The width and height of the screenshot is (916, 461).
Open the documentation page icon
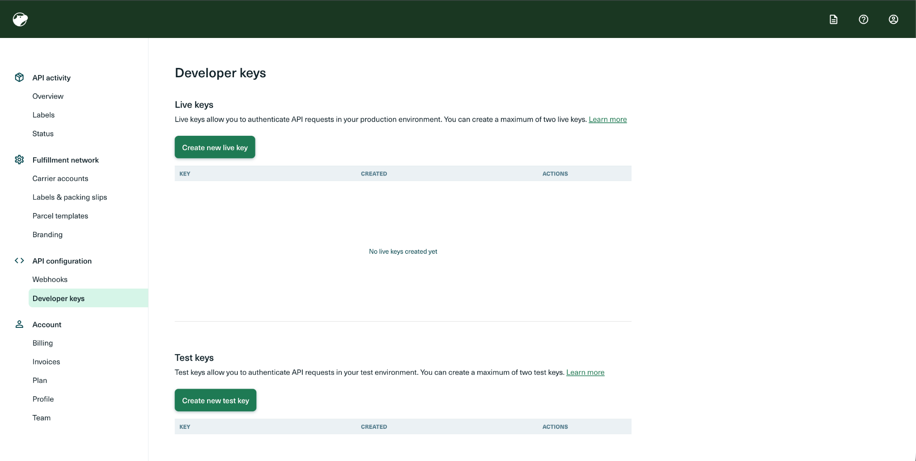click(x=833, y=19)
